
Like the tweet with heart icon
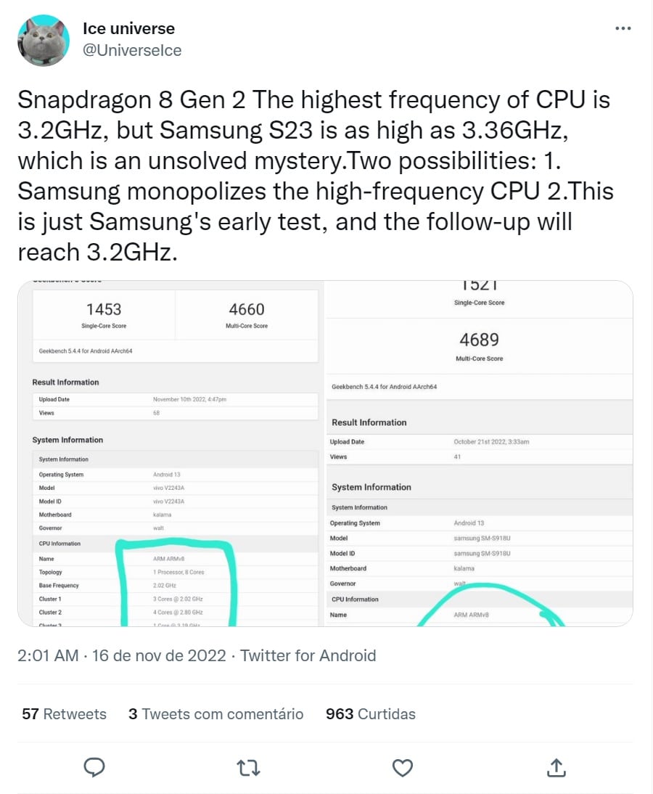point(403,768)
